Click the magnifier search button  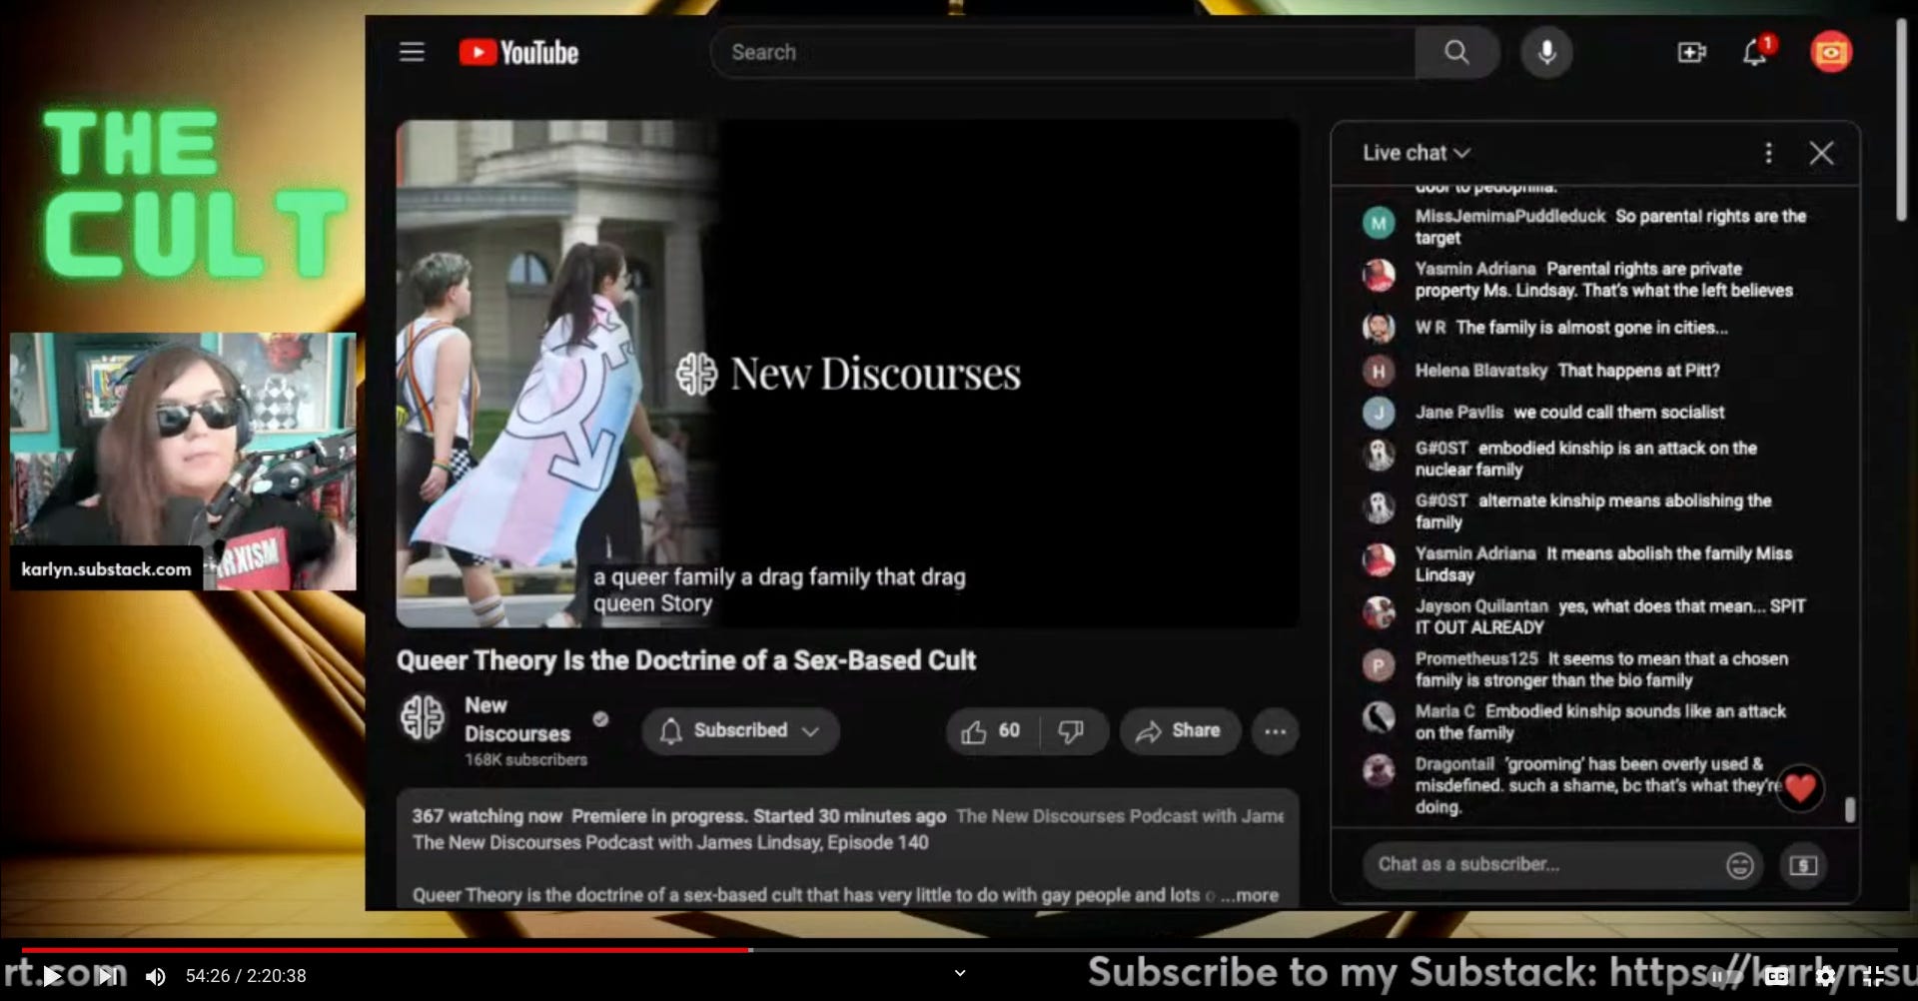click(x=1456, y=52)
